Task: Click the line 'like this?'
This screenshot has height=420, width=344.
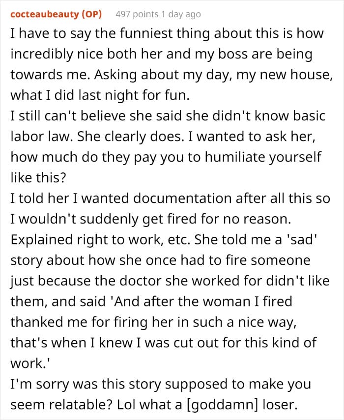Action: [x=38, y=178]
